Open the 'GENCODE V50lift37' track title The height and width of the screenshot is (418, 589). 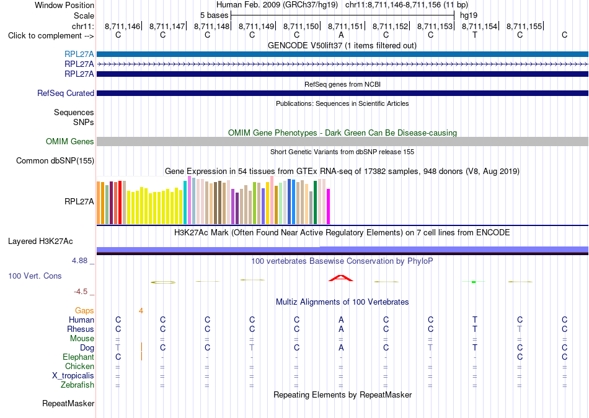(x=342, y=45)
